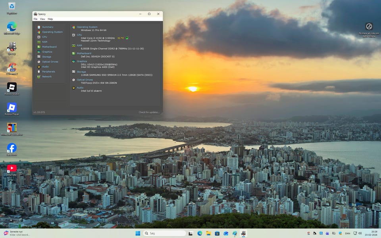Click the Audio speaker icon in sidebar
Viewport: 381px width, 238px height.
tap(39, 67)
